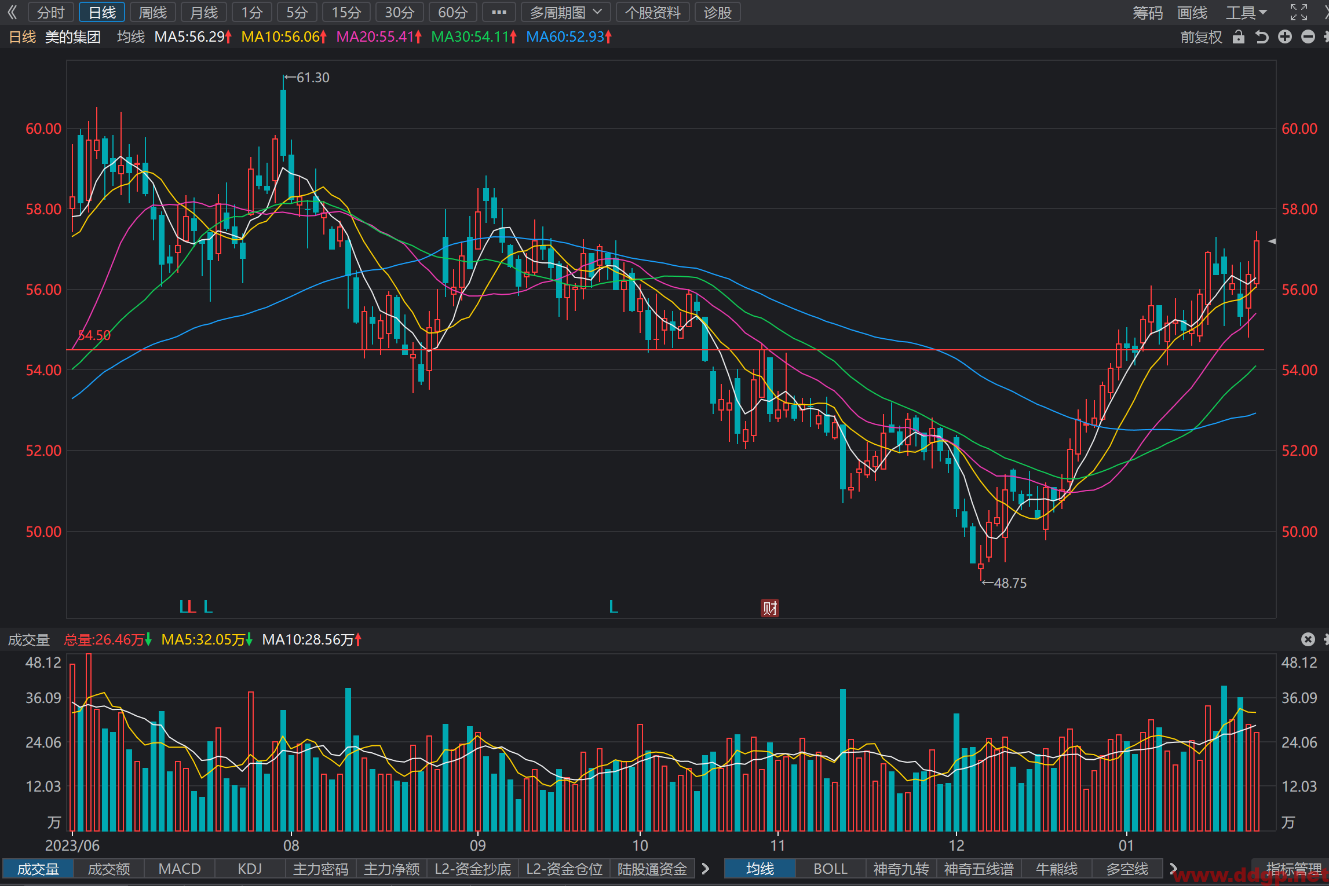Image resolution: width=1329 pixels, height=886 pixels.
Task: Go back with the double left chevron
Action: coord(12,12)
